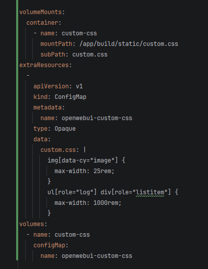Click the green change marker in gutter
Screen dimensions: 208x269
click(17, 130)
